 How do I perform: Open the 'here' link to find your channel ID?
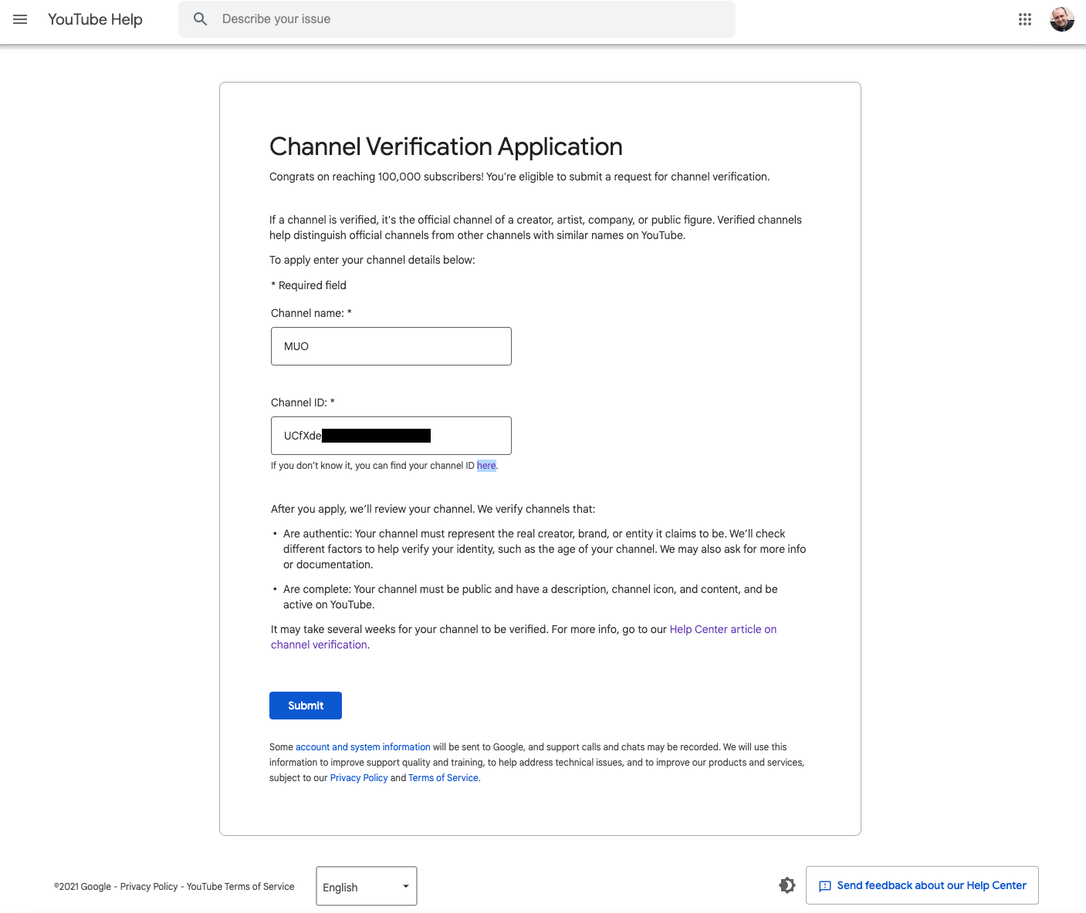[x=486, y=466]
